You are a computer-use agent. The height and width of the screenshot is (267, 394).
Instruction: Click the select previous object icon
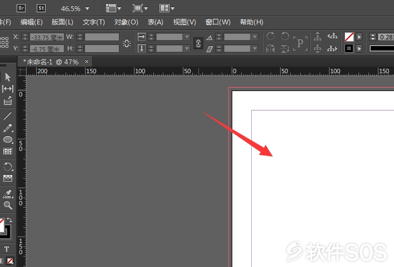tap(332, 37)
